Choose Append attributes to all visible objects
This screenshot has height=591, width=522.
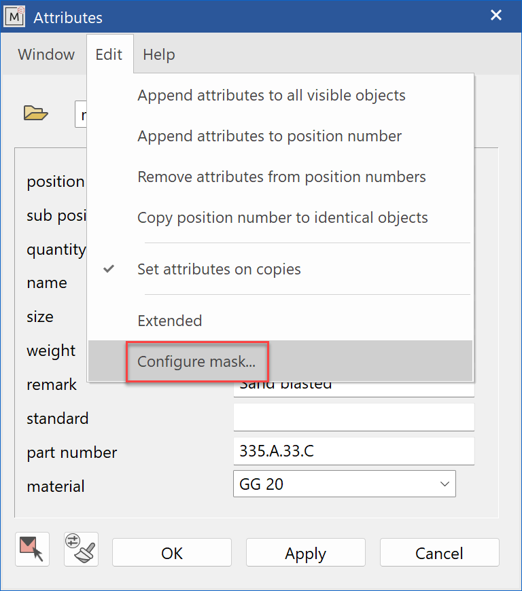point(281,95)
